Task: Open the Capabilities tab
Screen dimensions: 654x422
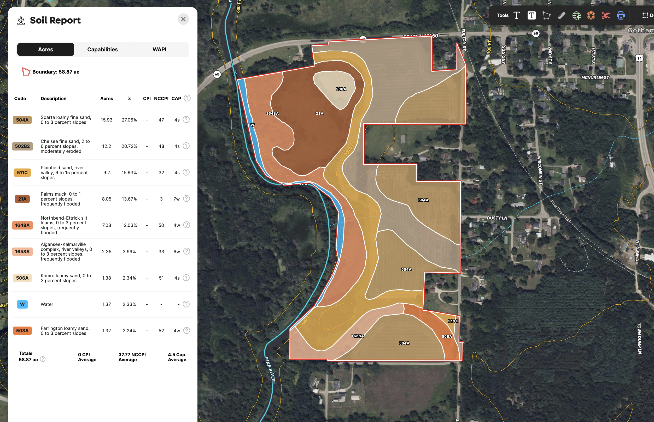Action: point(102,50)
